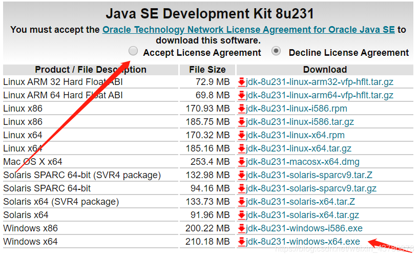The height and width of the screenshot is (258, 419).
Task: Download jdk-8u231-windows-i586.exe
Action: (x=304, y=228)
